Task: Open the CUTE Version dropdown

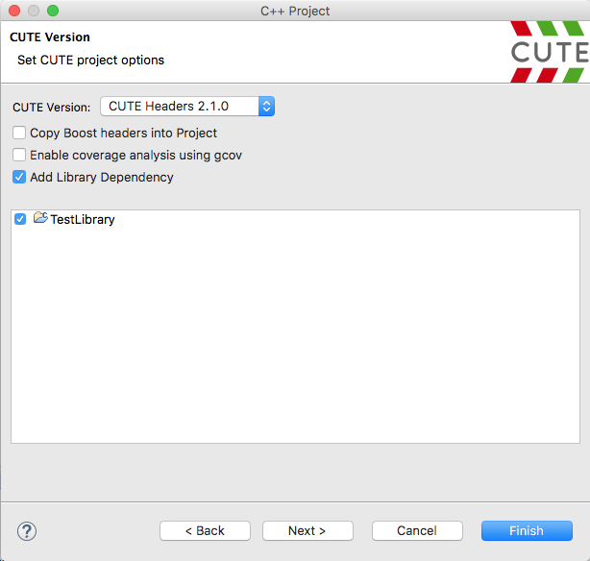Action: 187,106
